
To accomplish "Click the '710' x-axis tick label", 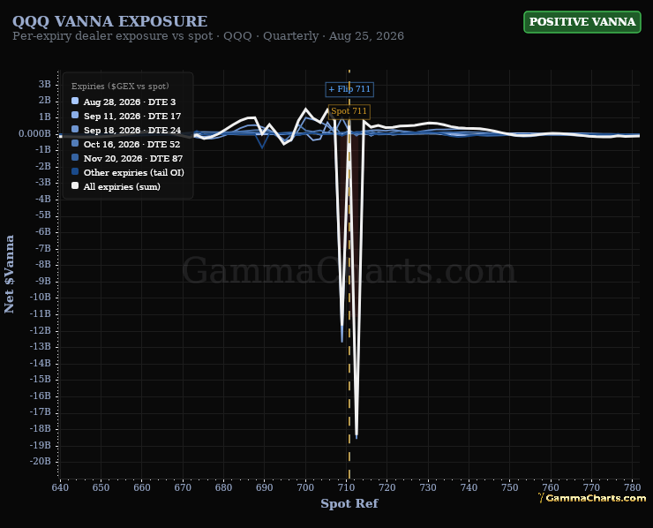I will (346, 487).
